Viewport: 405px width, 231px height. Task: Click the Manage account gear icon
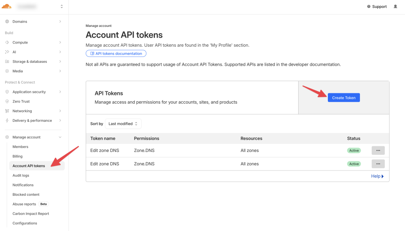(7, 137)
